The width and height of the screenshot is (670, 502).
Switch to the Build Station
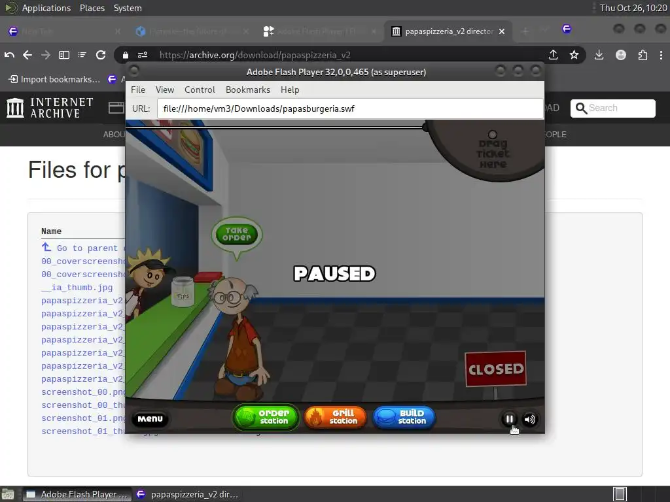click(404, 417)
